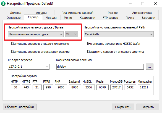Switch to FTP сервер tab
The image size is (162, 113).
click(x=111, y=18)
